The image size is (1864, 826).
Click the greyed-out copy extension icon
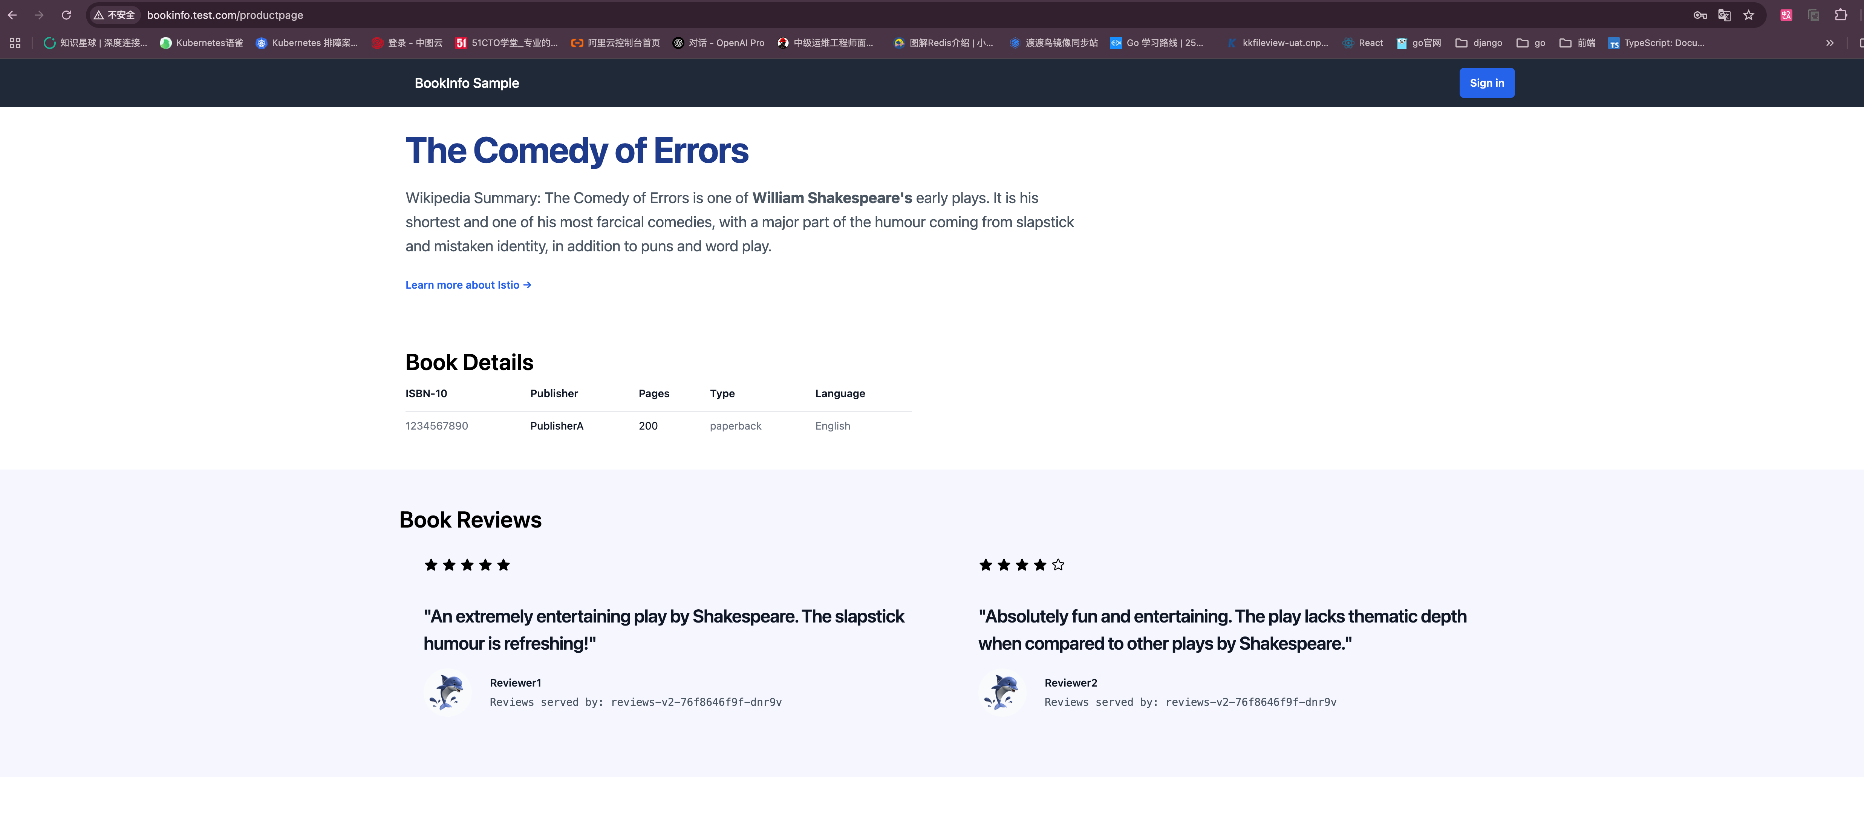1813,15
